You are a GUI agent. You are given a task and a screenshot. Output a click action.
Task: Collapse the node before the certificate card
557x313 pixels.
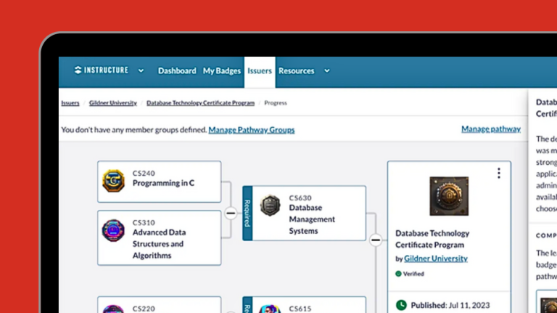(376, 240)
